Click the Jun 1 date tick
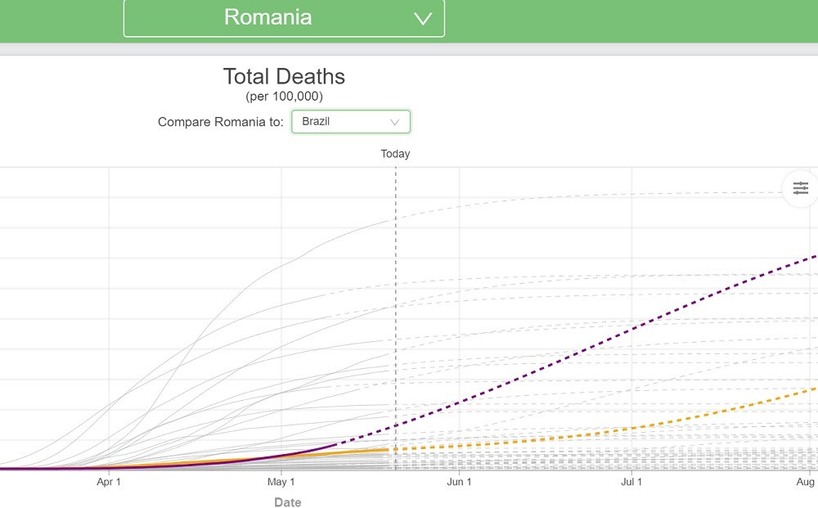This screenshot has width=818, height=508. 459,483
